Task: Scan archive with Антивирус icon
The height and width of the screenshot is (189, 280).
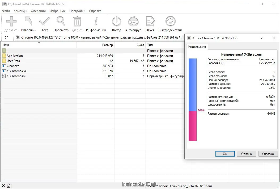Action: pyautogui.click(x=133, y=21)
